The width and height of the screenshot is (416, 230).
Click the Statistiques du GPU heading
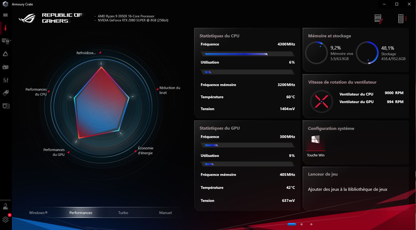click(220, 128)
